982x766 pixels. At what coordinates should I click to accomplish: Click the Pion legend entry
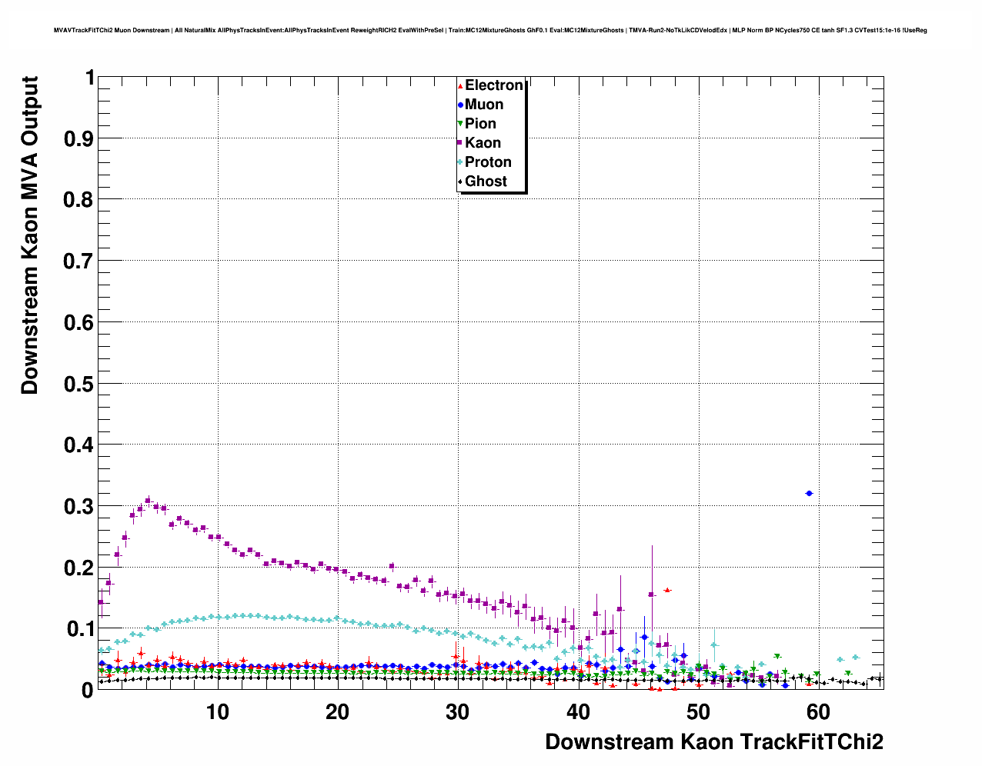coord(477,124)
